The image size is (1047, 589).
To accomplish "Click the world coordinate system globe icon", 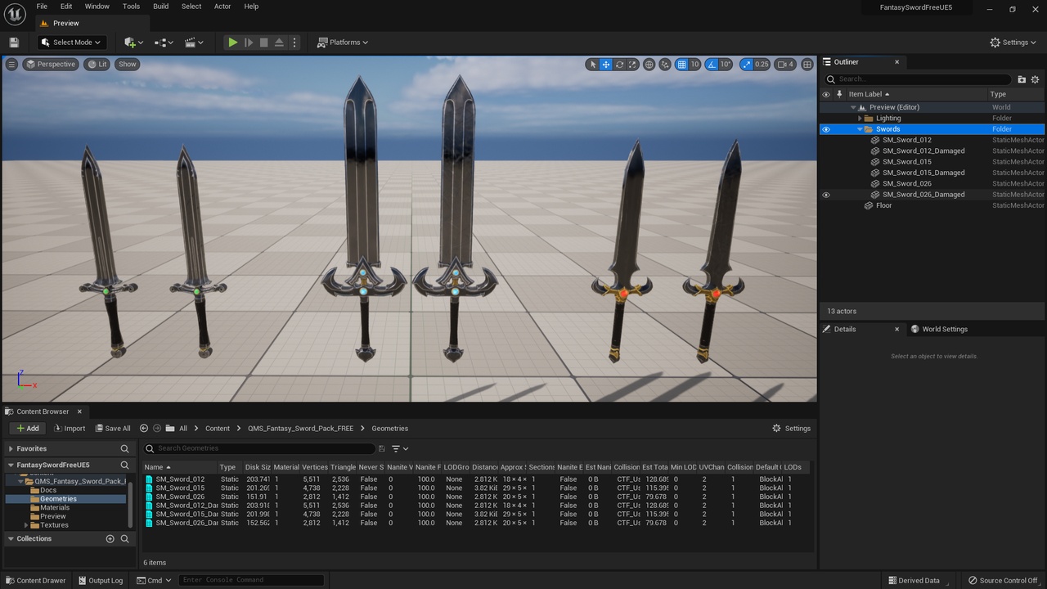I will pos(649,65).
